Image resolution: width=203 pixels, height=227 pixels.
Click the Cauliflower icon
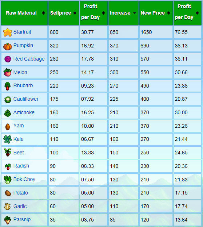coord(8,100)
